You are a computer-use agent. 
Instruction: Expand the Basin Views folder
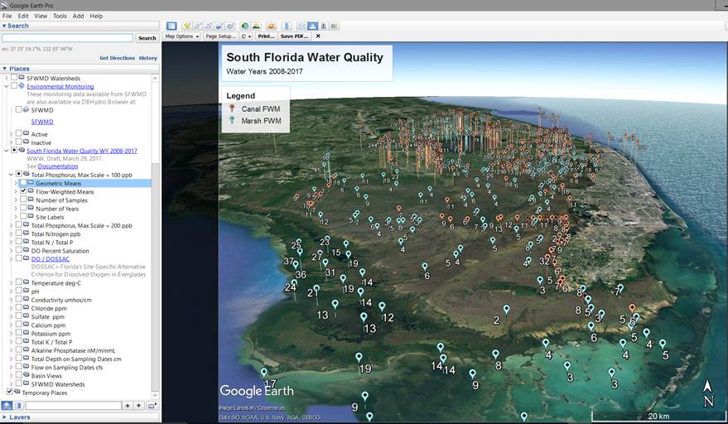point(11,375)
